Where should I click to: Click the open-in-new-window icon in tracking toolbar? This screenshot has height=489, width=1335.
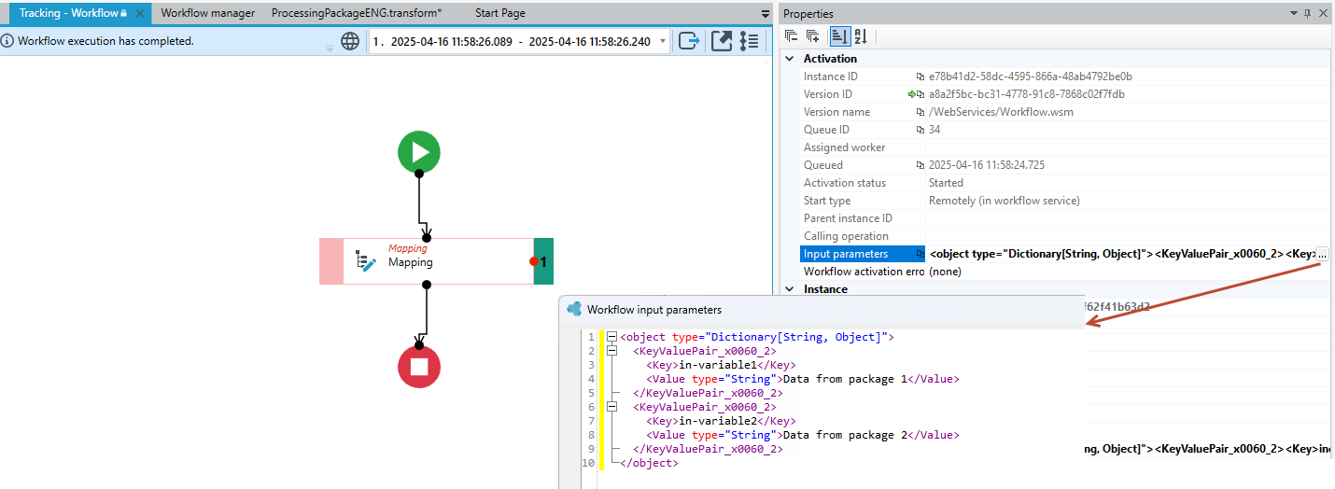722,41
